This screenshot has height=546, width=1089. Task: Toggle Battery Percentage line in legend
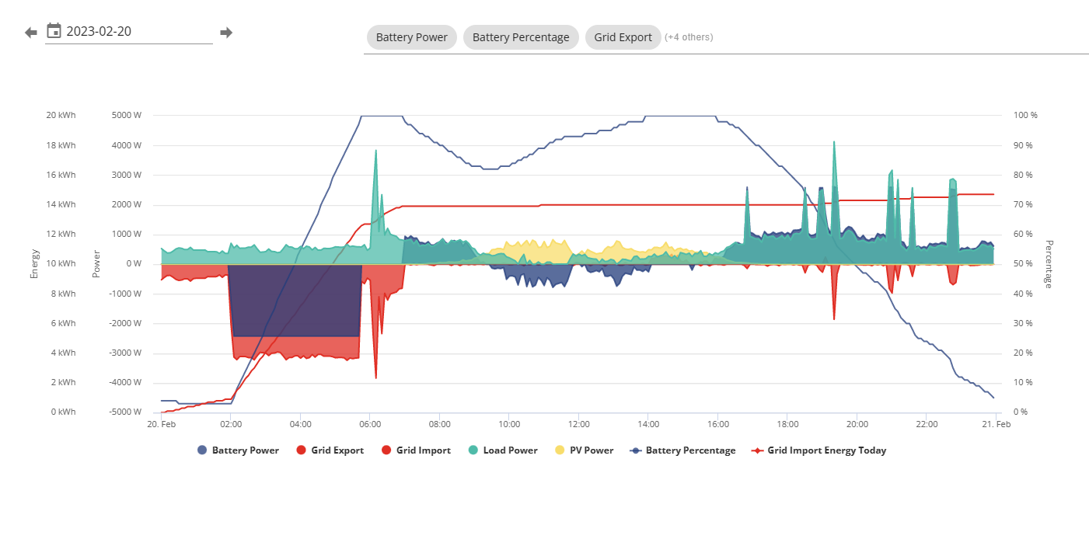click(x=683, y=450)
